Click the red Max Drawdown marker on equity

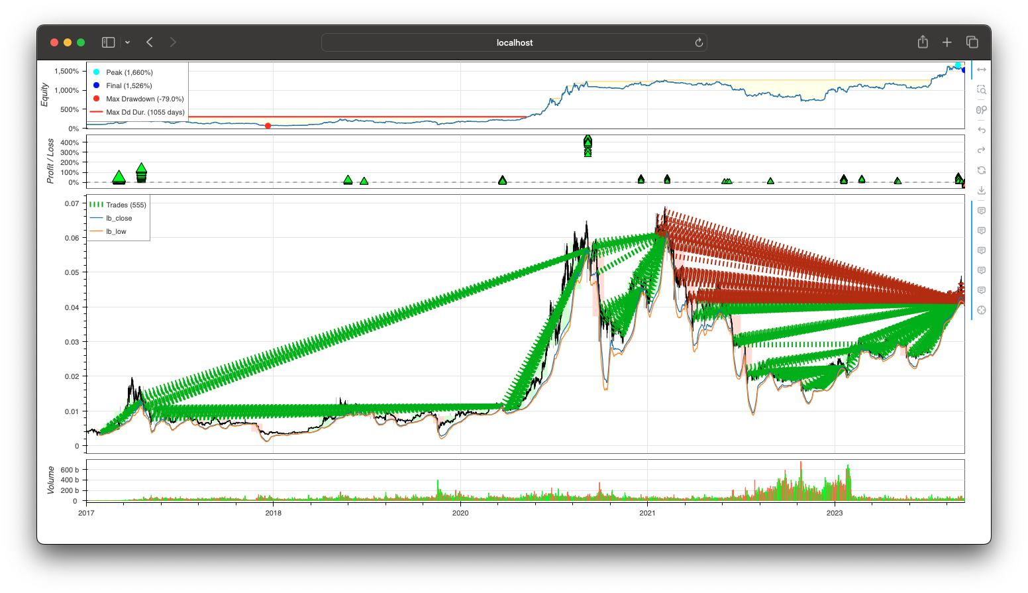(x=268, y=126)
